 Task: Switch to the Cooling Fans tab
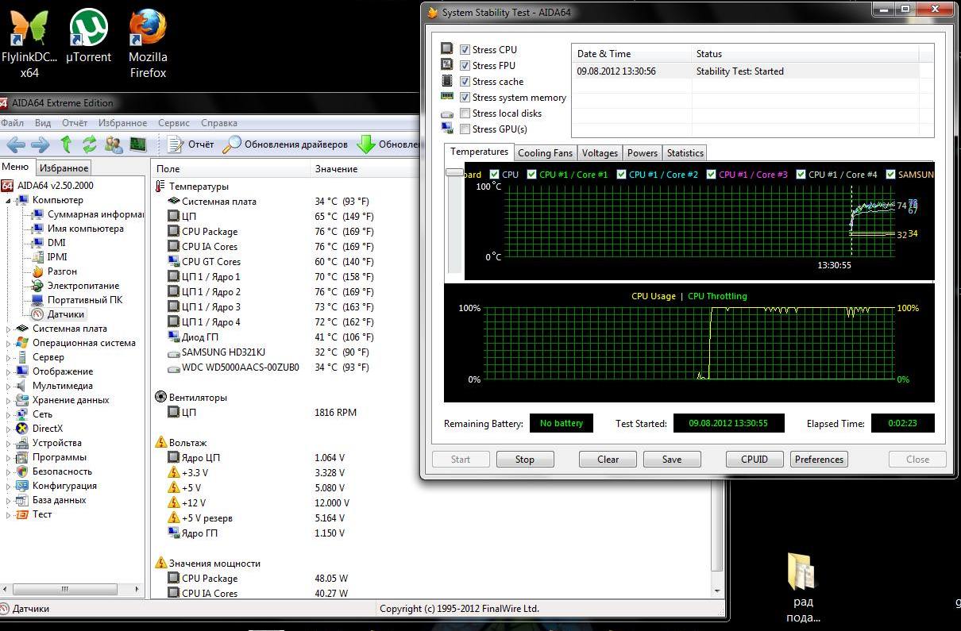point(545,153)
